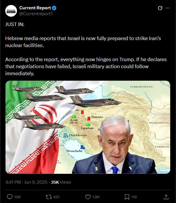
Task: Click the 451 reposts count
Action: tap(56, 197)
